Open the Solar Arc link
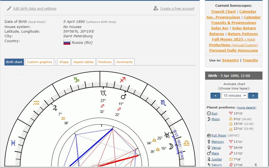The height and width of the screenshot is (168, 269). pyautogui.click(x=220, y=28)
